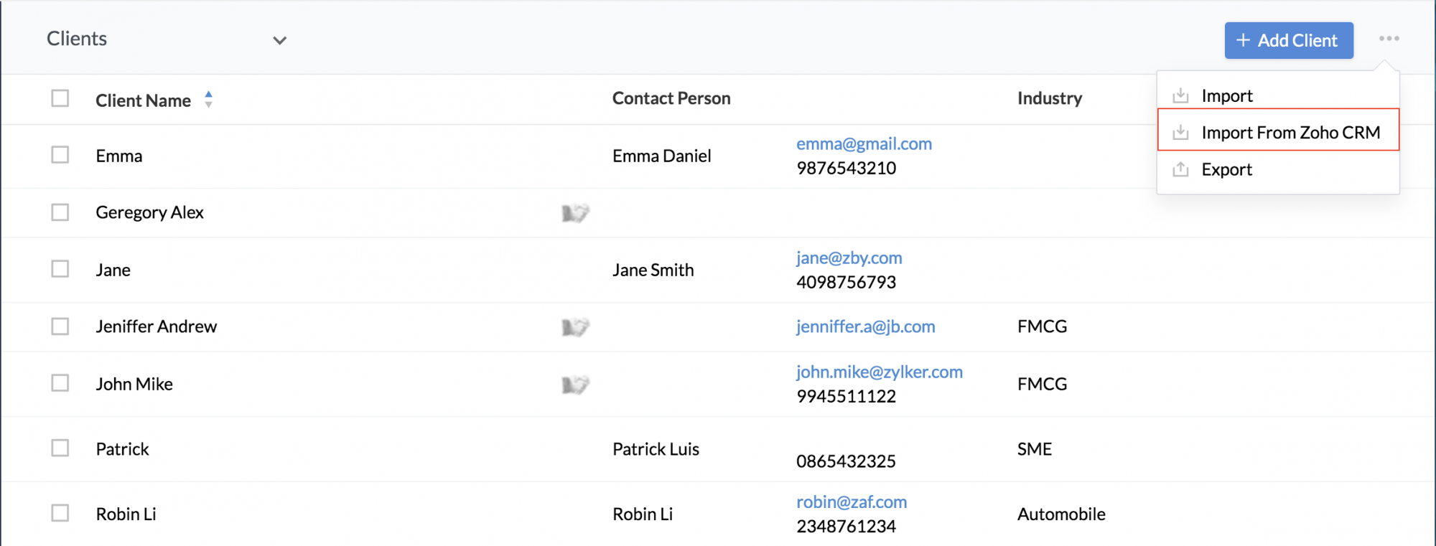Check the box next to Robin Li
Viewport: 1436px width, 546px height.
(60, 513)
